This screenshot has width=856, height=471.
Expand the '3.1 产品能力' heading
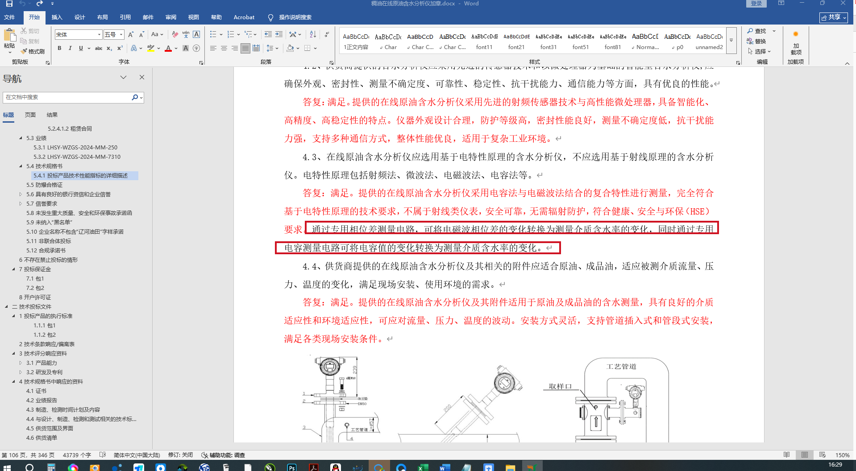[21, 363]
